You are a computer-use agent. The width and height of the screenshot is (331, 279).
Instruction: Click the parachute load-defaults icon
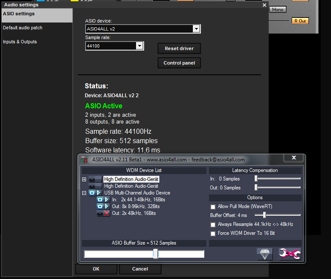264,254
